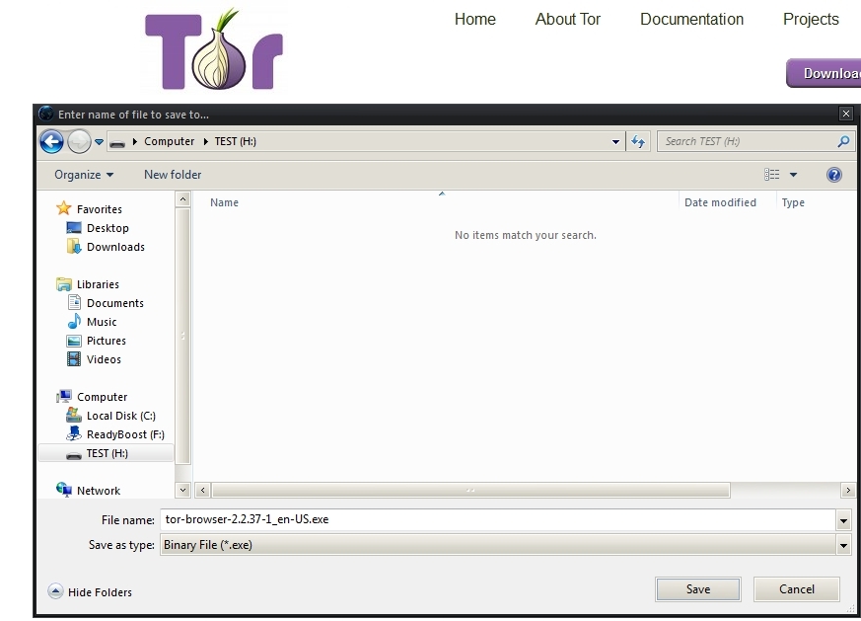
Task: Click the Favorites star icon
Action: click(64, 208)
